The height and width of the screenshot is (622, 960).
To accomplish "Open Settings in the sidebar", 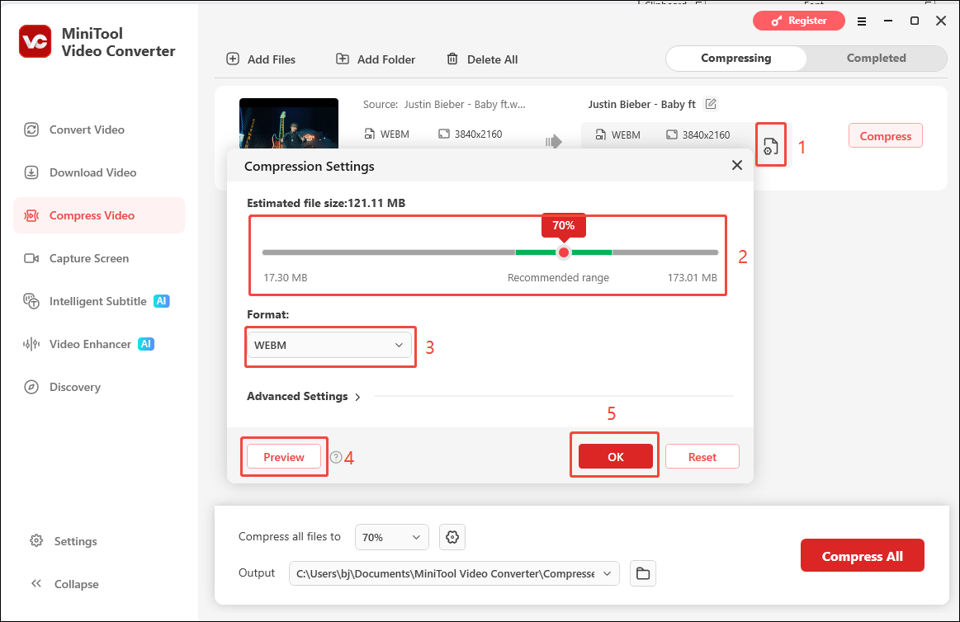I will (63, 541).
